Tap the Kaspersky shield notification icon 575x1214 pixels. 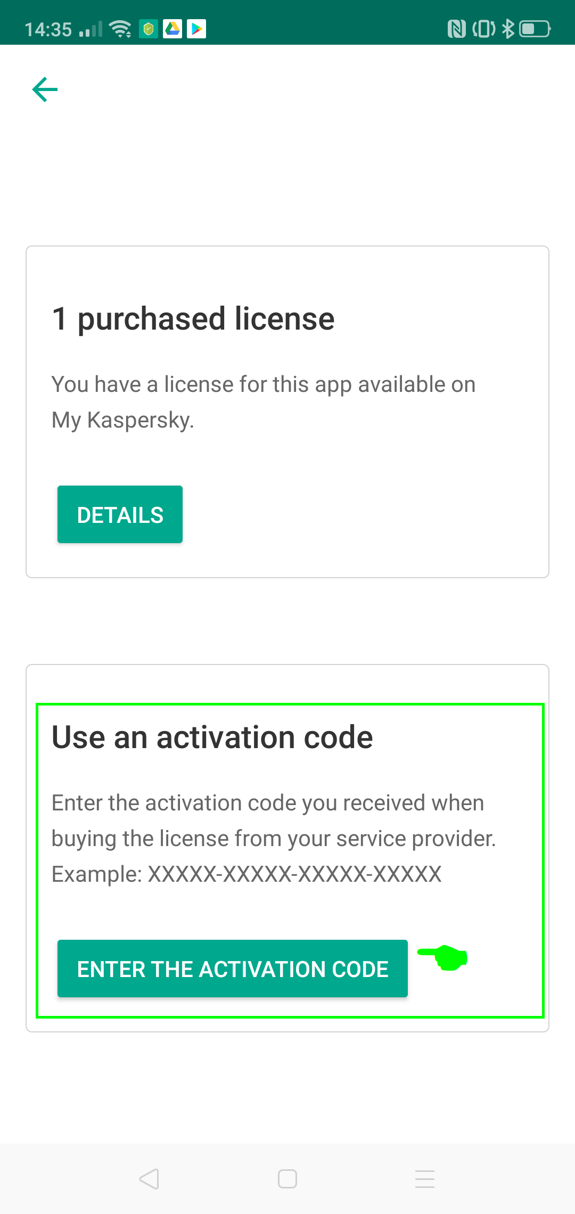pos(149,29)
